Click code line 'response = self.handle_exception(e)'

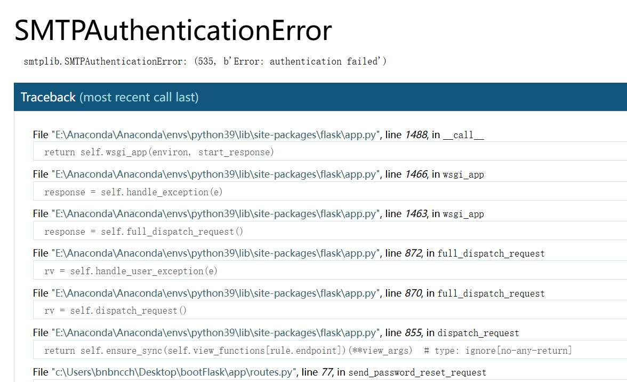133,192
